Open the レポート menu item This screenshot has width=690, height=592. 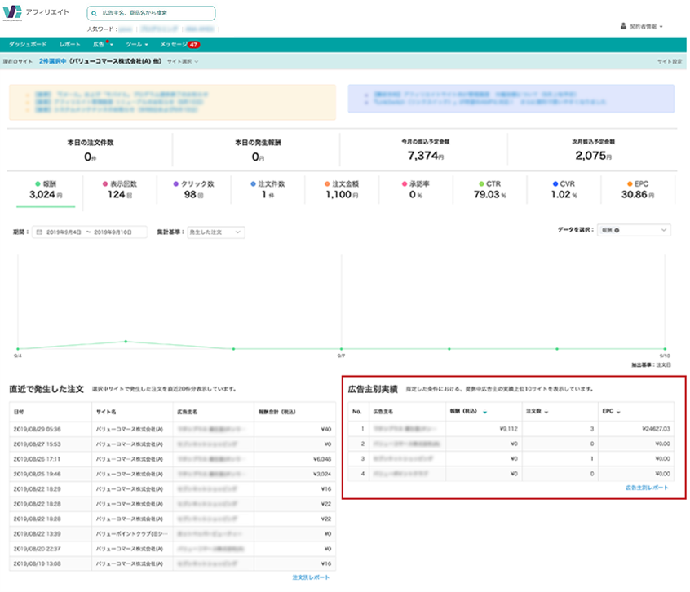69,44
